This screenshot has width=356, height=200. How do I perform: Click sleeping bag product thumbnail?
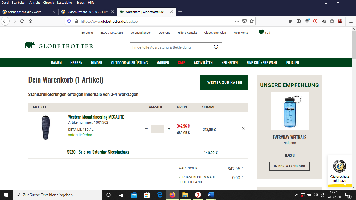[46, 128]
